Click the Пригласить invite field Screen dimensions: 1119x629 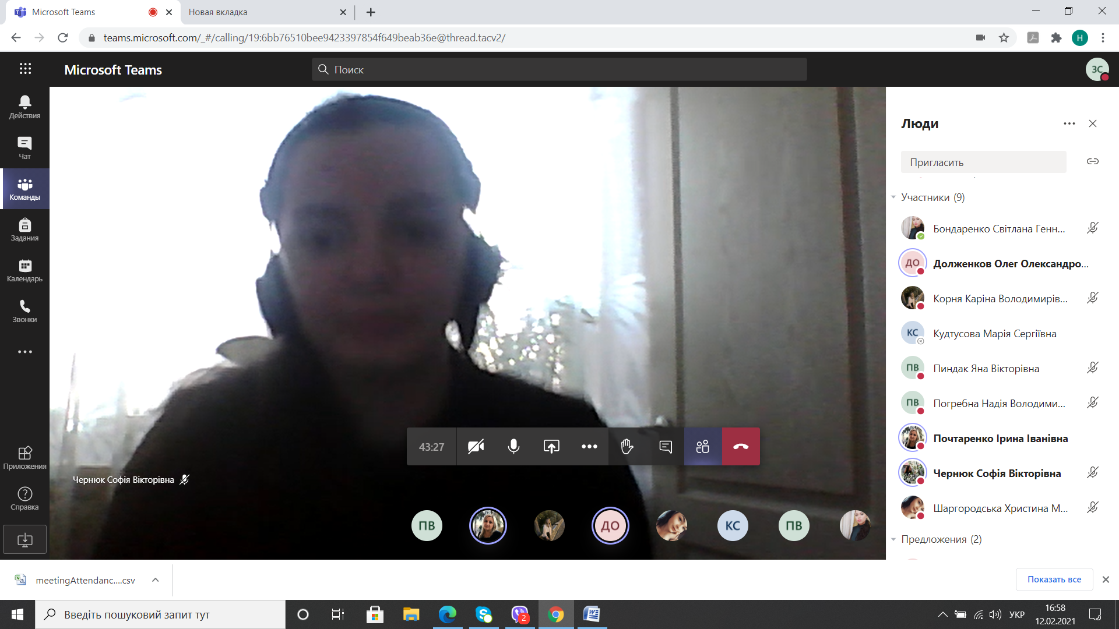coord(983,162)
